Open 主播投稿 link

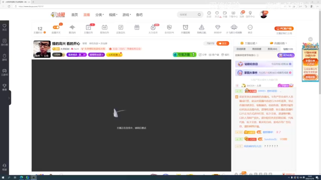pyautogui.click(x=249, y=43)
